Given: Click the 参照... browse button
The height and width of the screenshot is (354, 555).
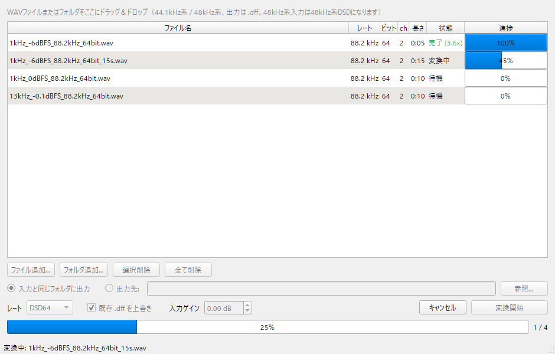Looking at the screenshot, I should (524, 289).
